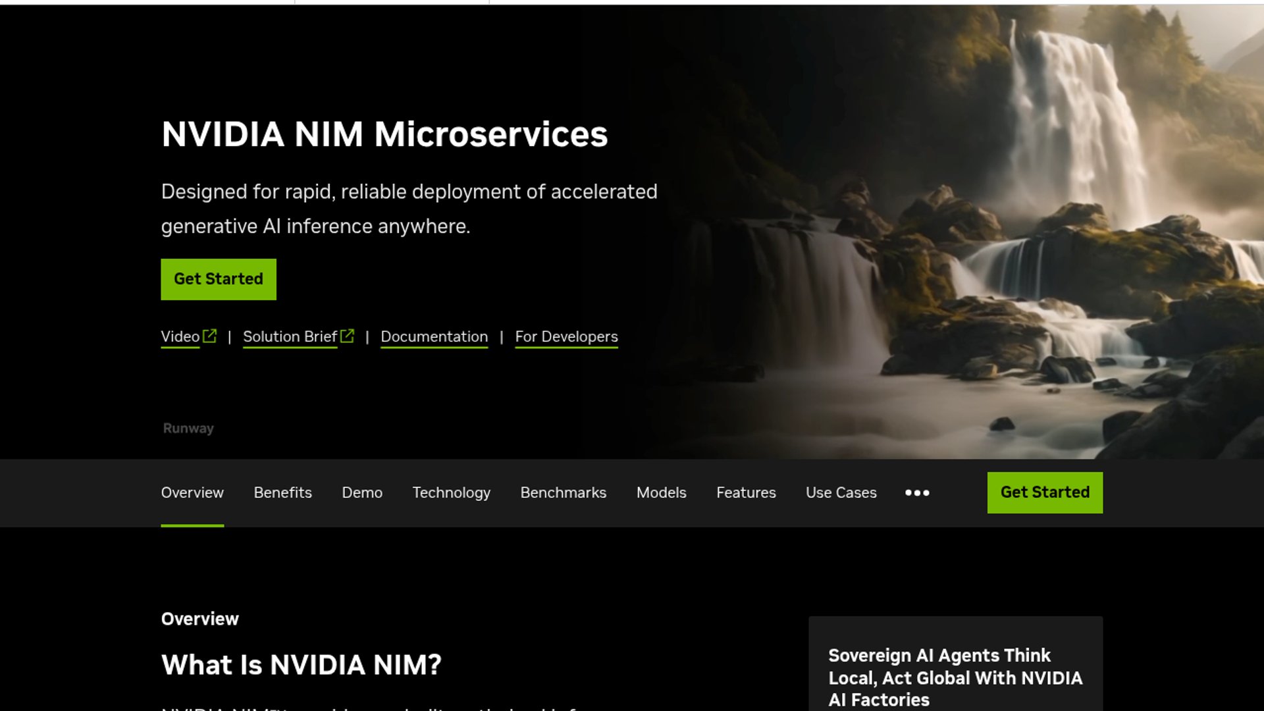This screenshot has height=711, width=1264.
Task: Click the Runway watermark in hero banner
Action: (188, 428)
